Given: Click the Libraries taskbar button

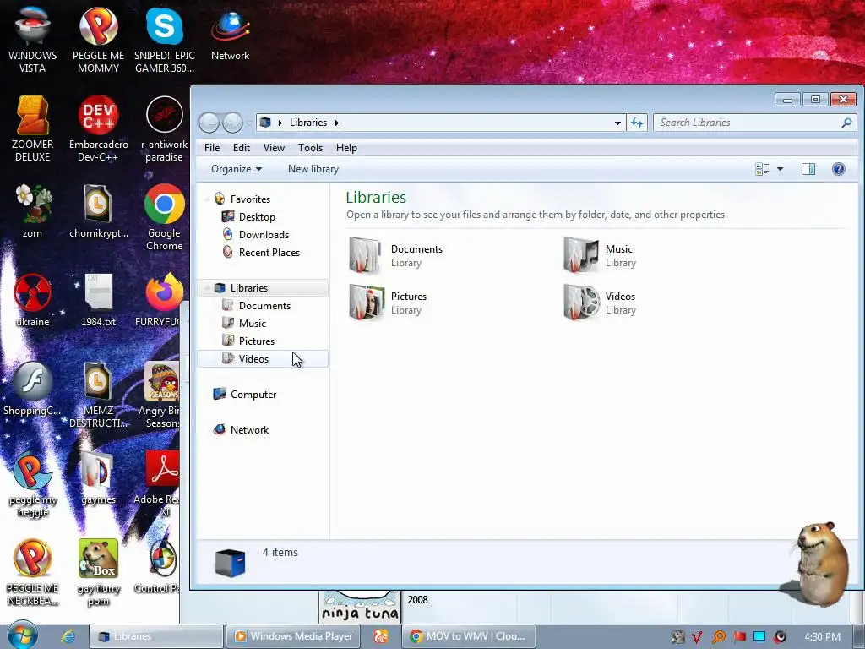Looking at the screenshot, I should pyautogui.click(x=156, y=636).
